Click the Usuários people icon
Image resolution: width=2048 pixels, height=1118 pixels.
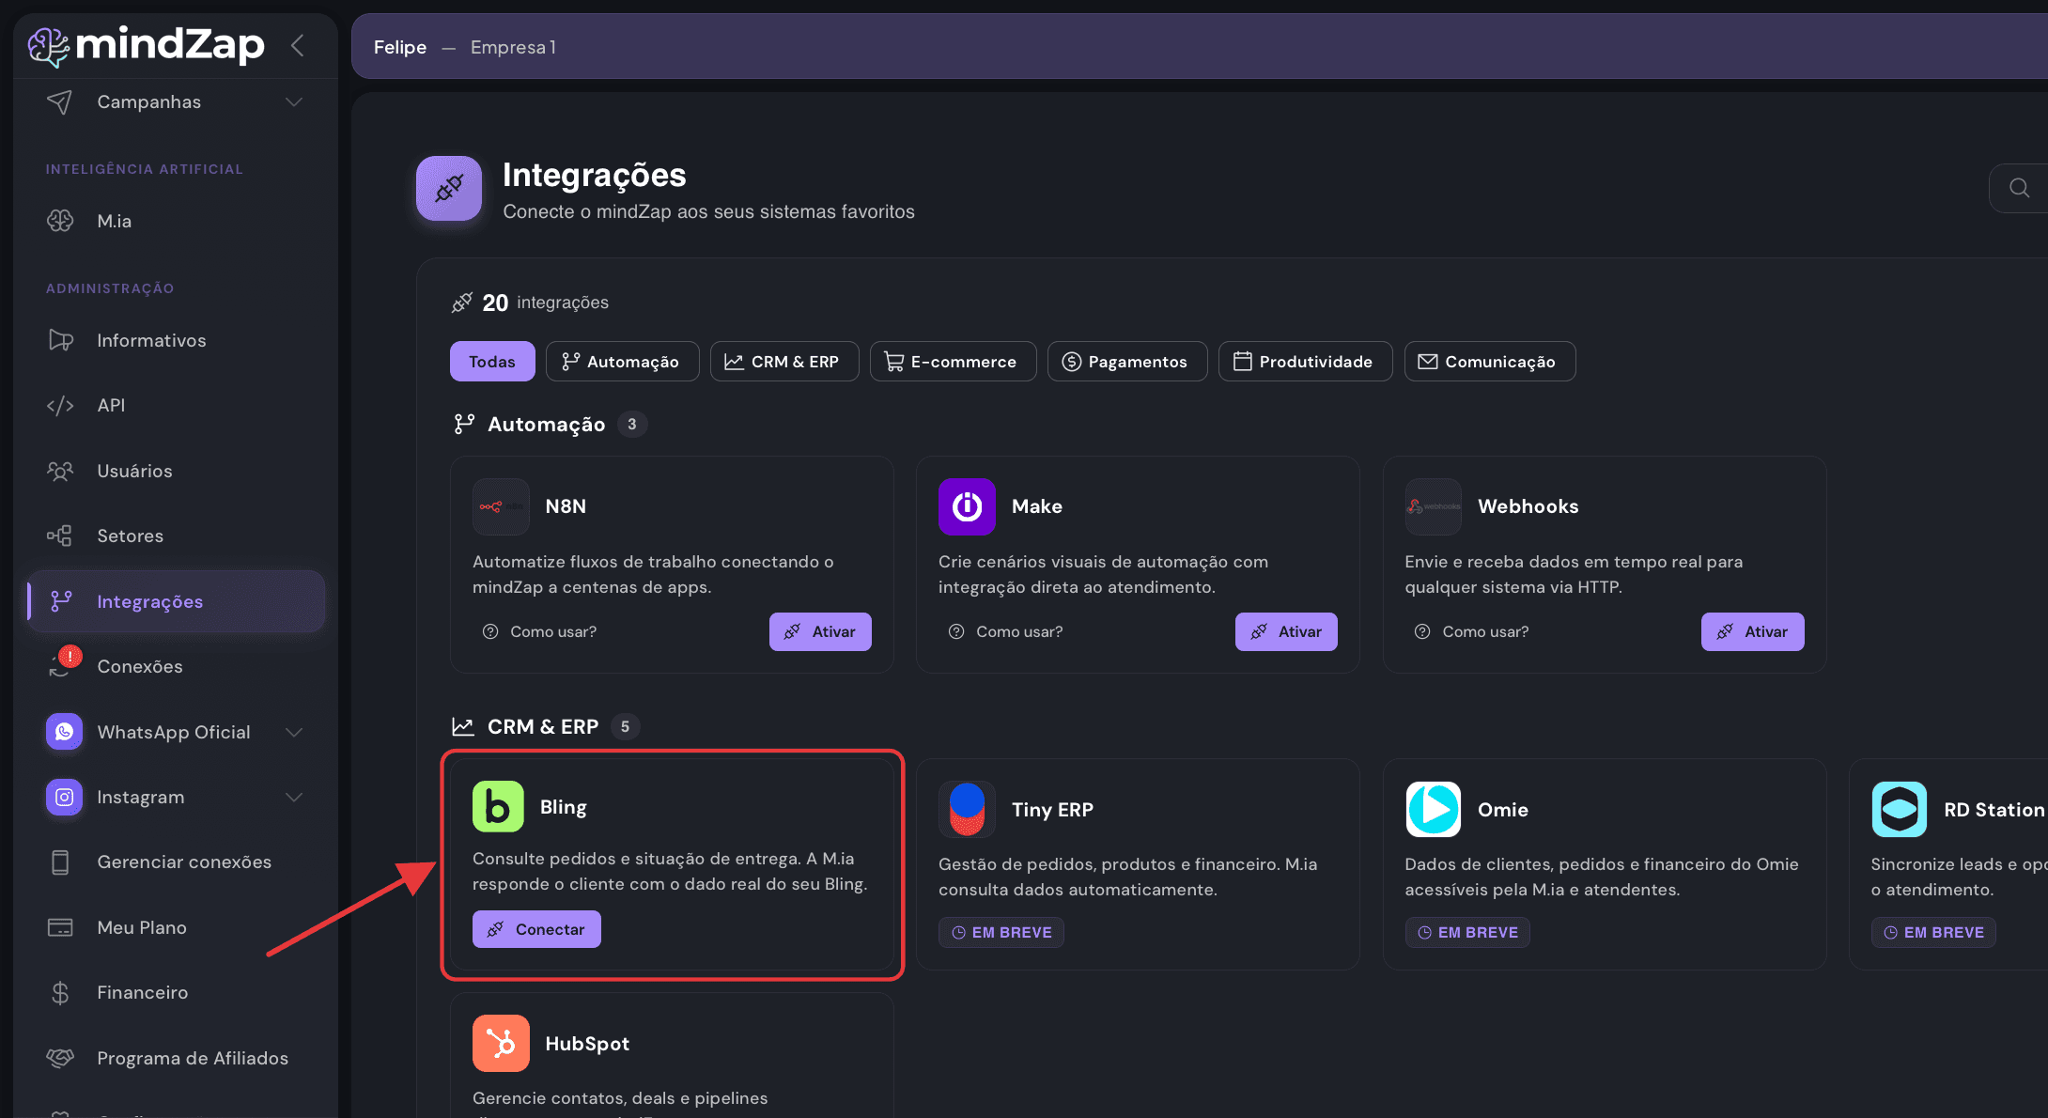[60, 471]
